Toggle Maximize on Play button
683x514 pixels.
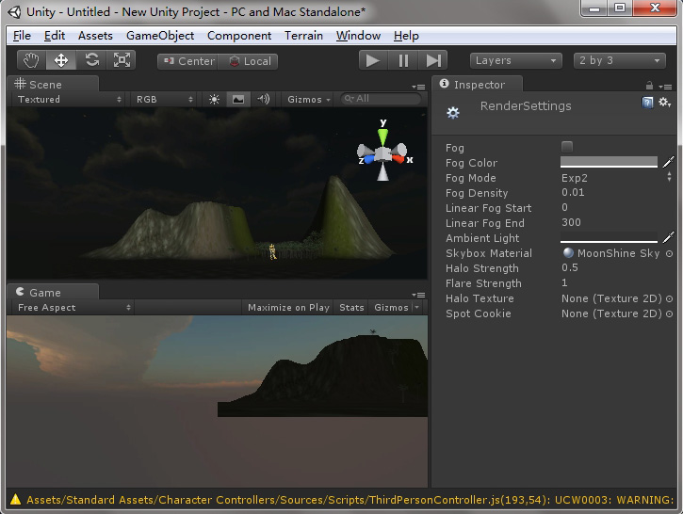pyautogui.click(x=288, y=307)
